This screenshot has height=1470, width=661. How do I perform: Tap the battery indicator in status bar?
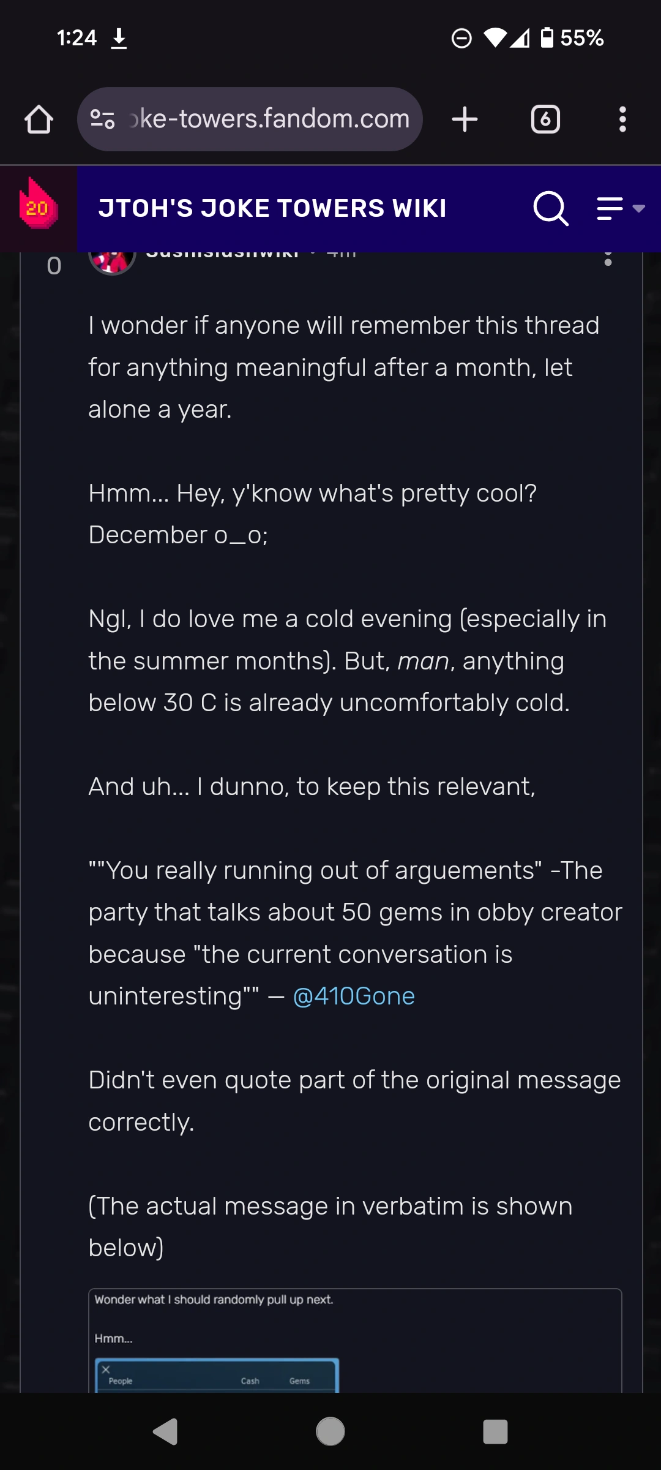[547, 38]
